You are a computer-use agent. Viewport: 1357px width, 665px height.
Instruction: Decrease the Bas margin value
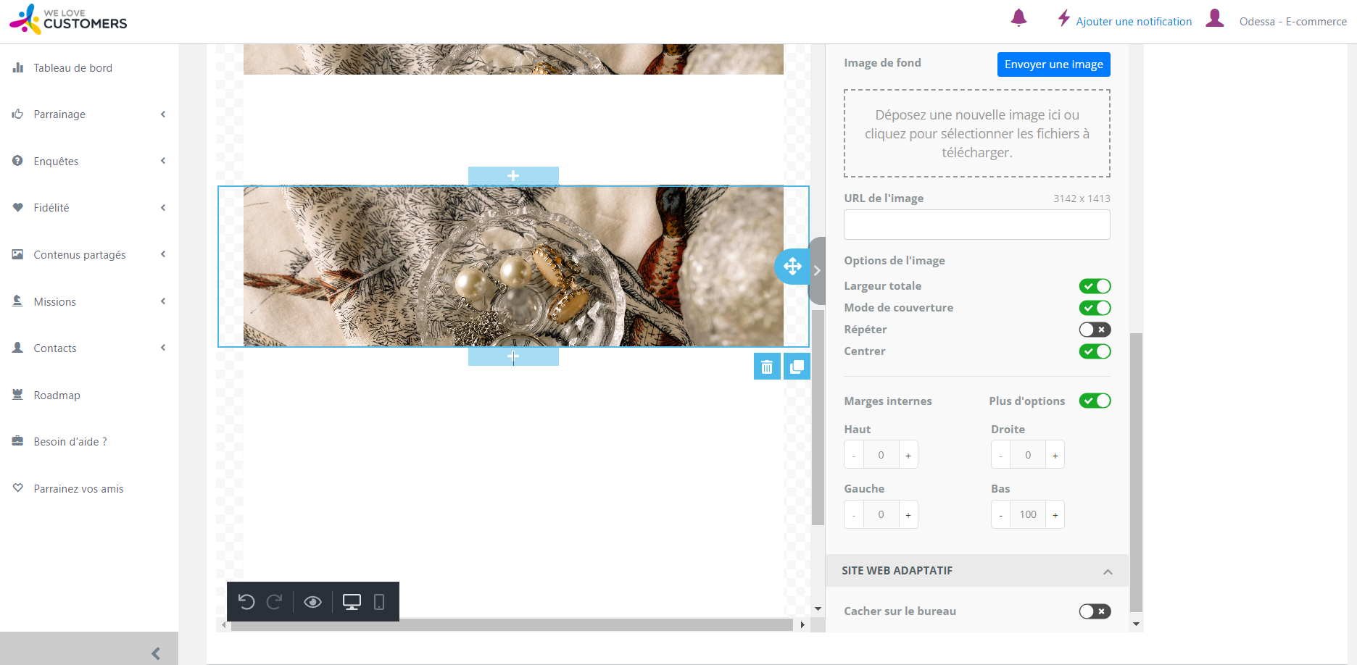1001,514
